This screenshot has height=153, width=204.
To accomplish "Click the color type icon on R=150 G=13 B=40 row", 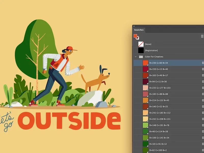I will tap(203, 69).
